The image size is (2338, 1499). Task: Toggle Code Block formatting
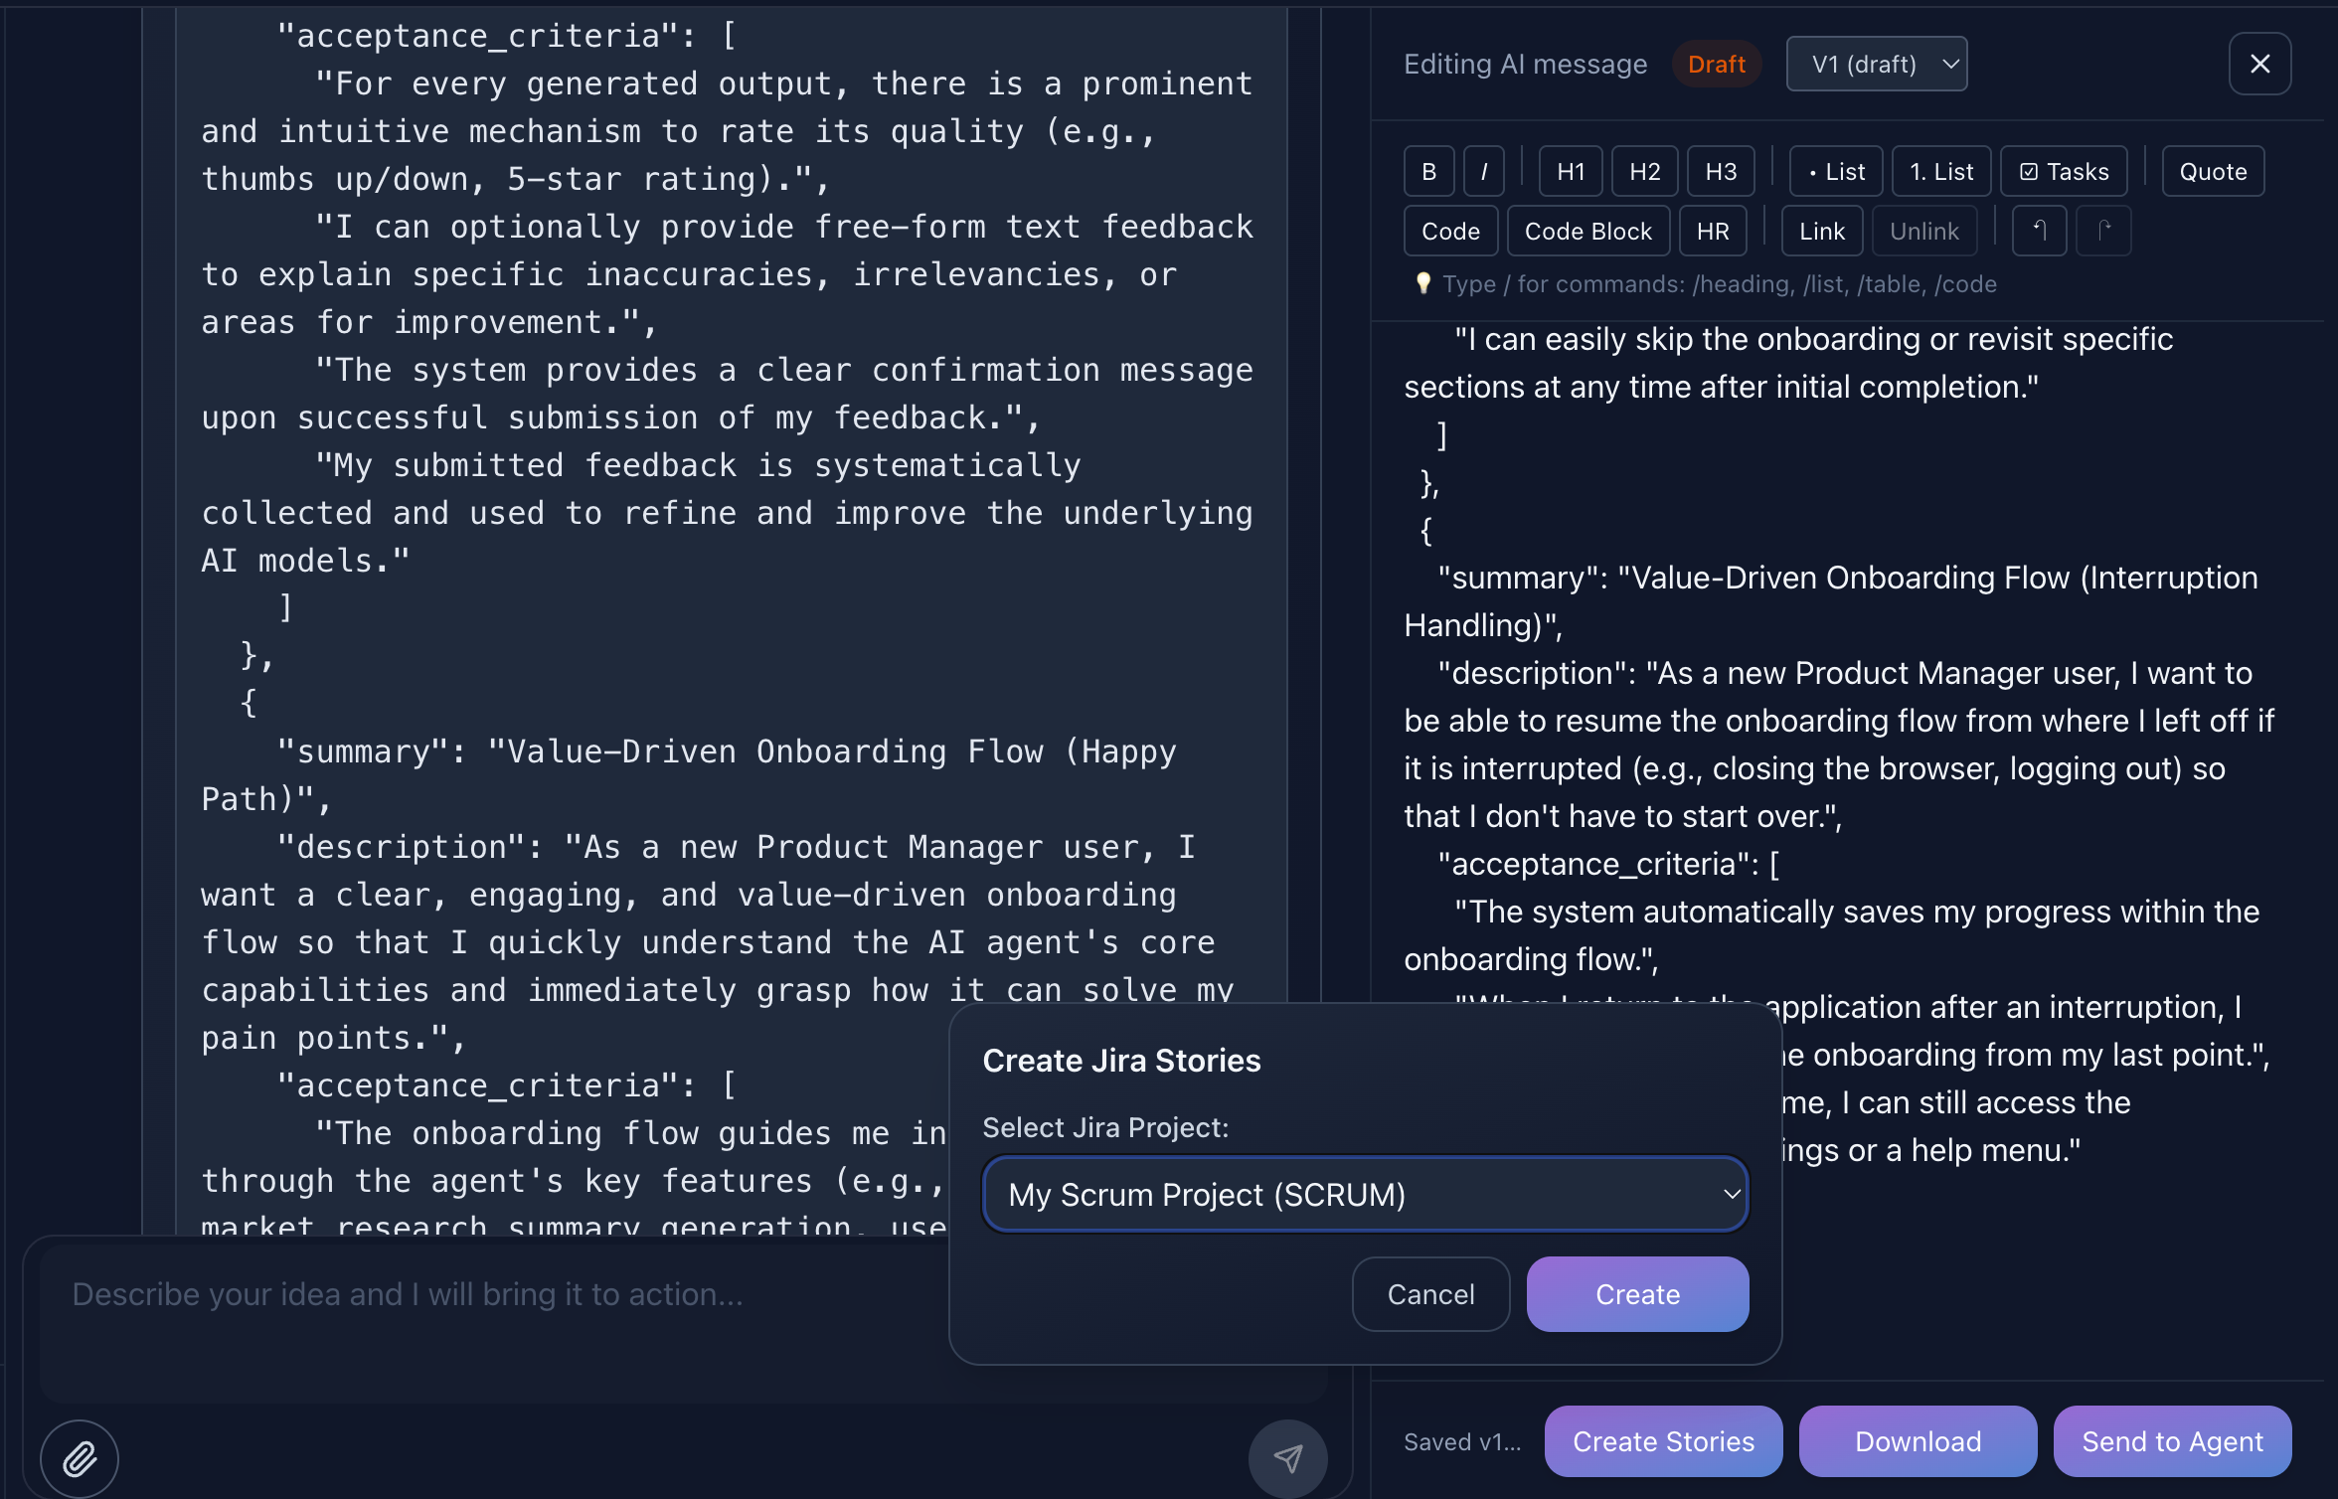pyautogui.click(x=1587, y=230)
